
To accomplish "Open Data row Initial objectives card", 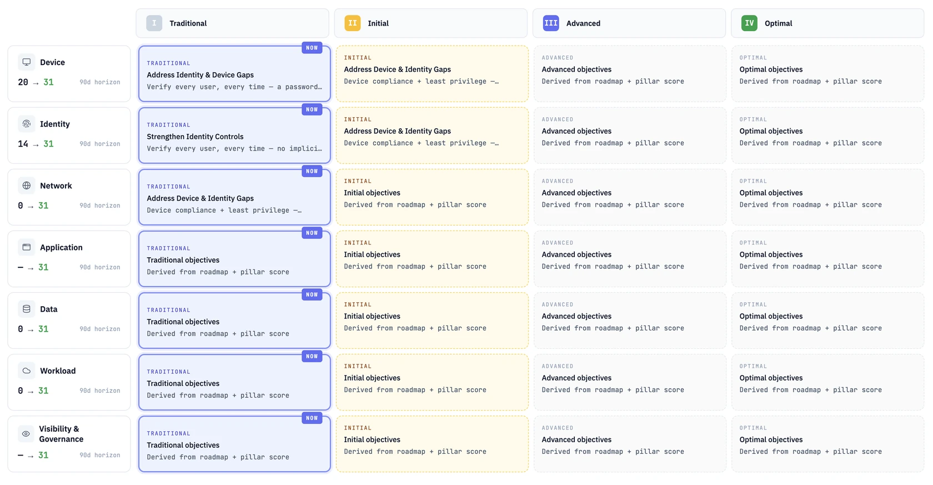I will 432,321.
